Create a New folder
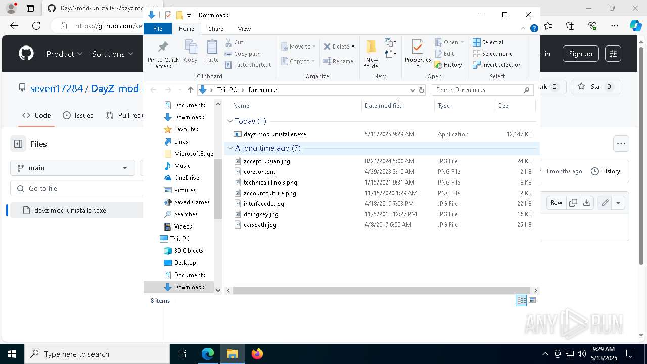 click(x=372, y=54)
